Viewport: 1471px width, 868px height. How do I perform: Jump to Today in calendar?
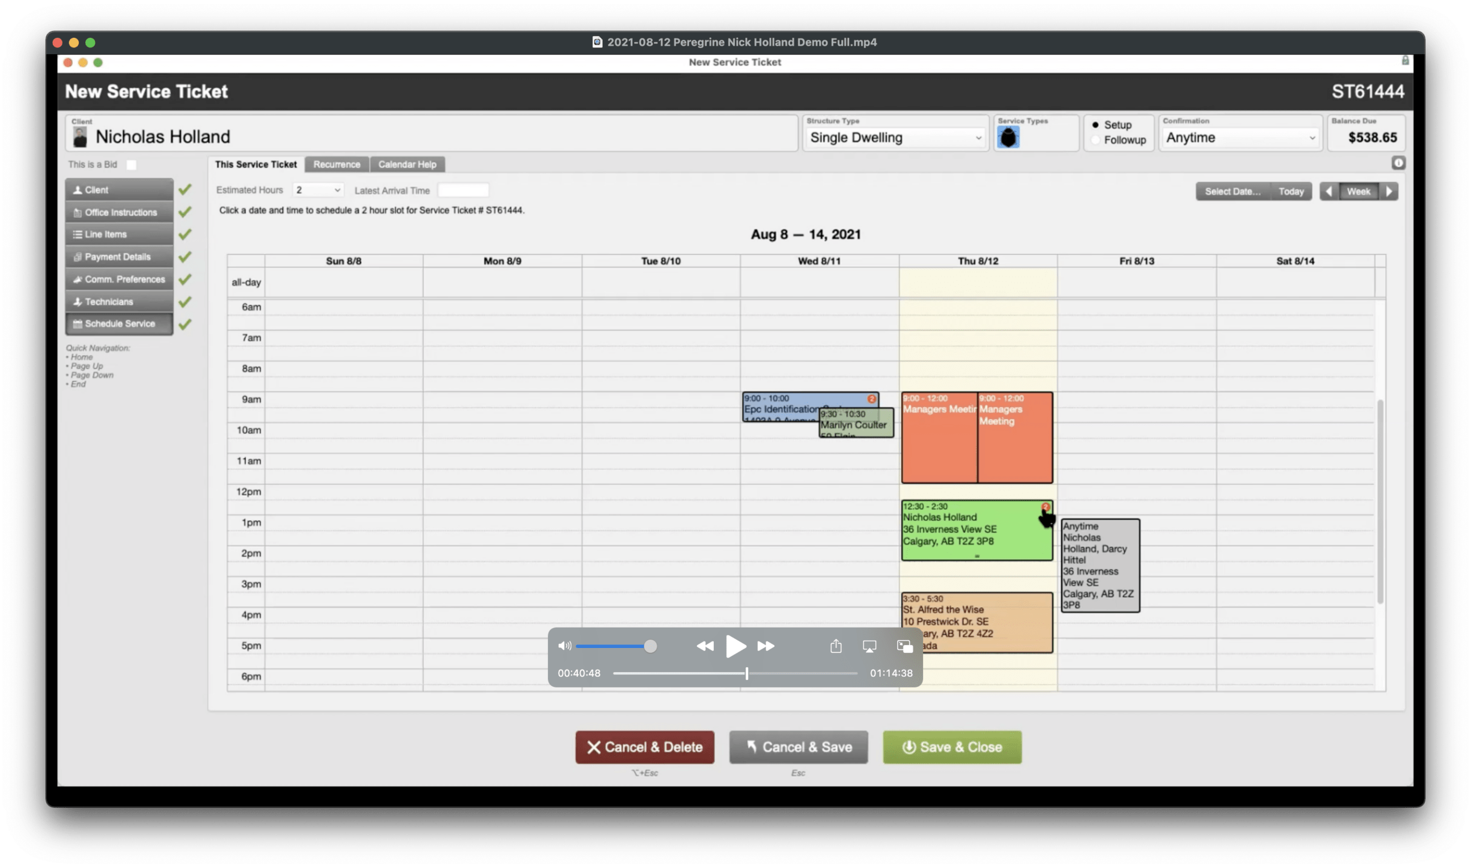tap(1291, 191)
